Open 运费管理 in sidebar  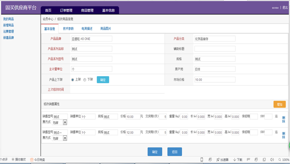(x=8, y=31)
